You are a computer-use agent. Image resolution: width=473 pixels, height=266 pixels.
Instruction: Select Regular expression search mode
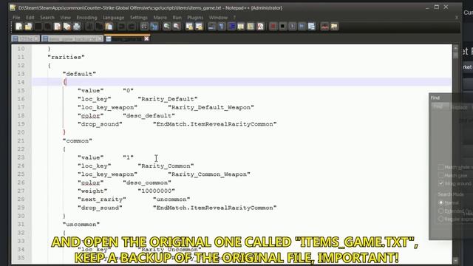click(x=441, y=219)
